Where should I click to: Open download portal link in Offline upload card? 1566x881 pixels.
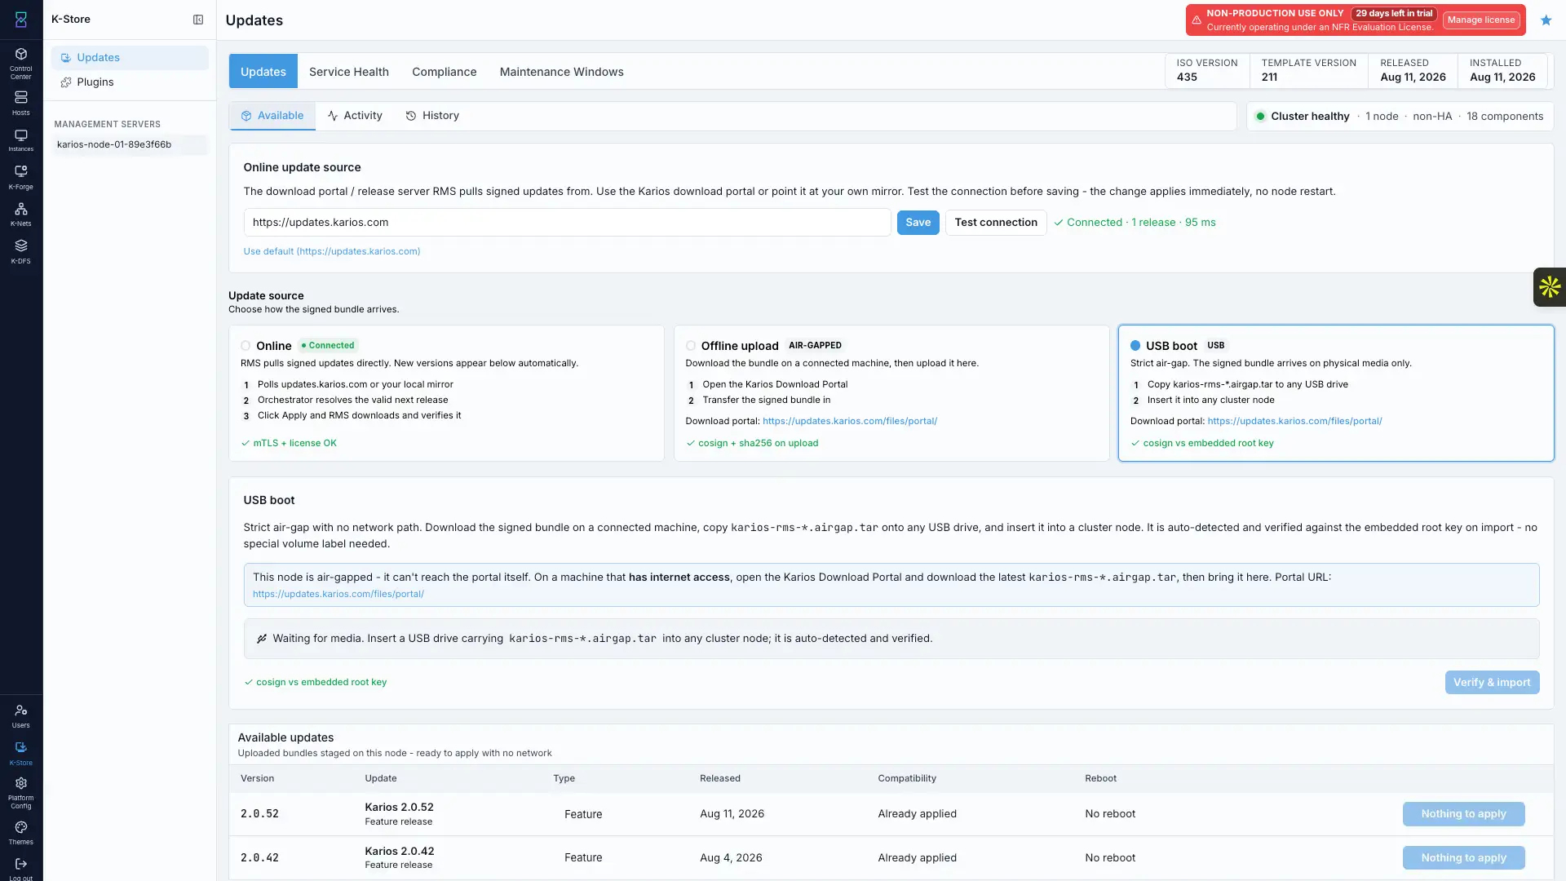(x=850, y=422)
